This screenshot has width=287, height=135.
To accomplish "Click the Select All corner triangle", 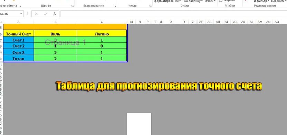I will click(x=1, y=22).
